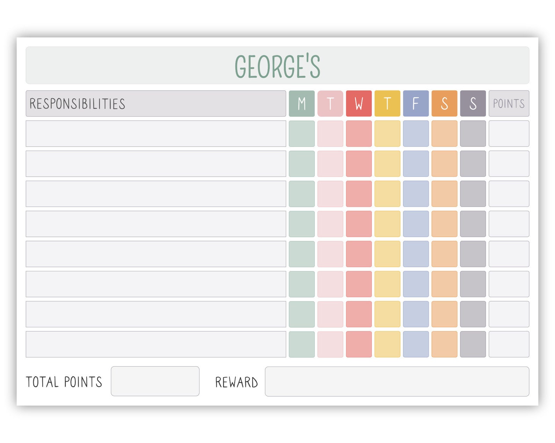555x443 pixels.
Task: Click the yellow T Thursday header
Action: [387, 104]
